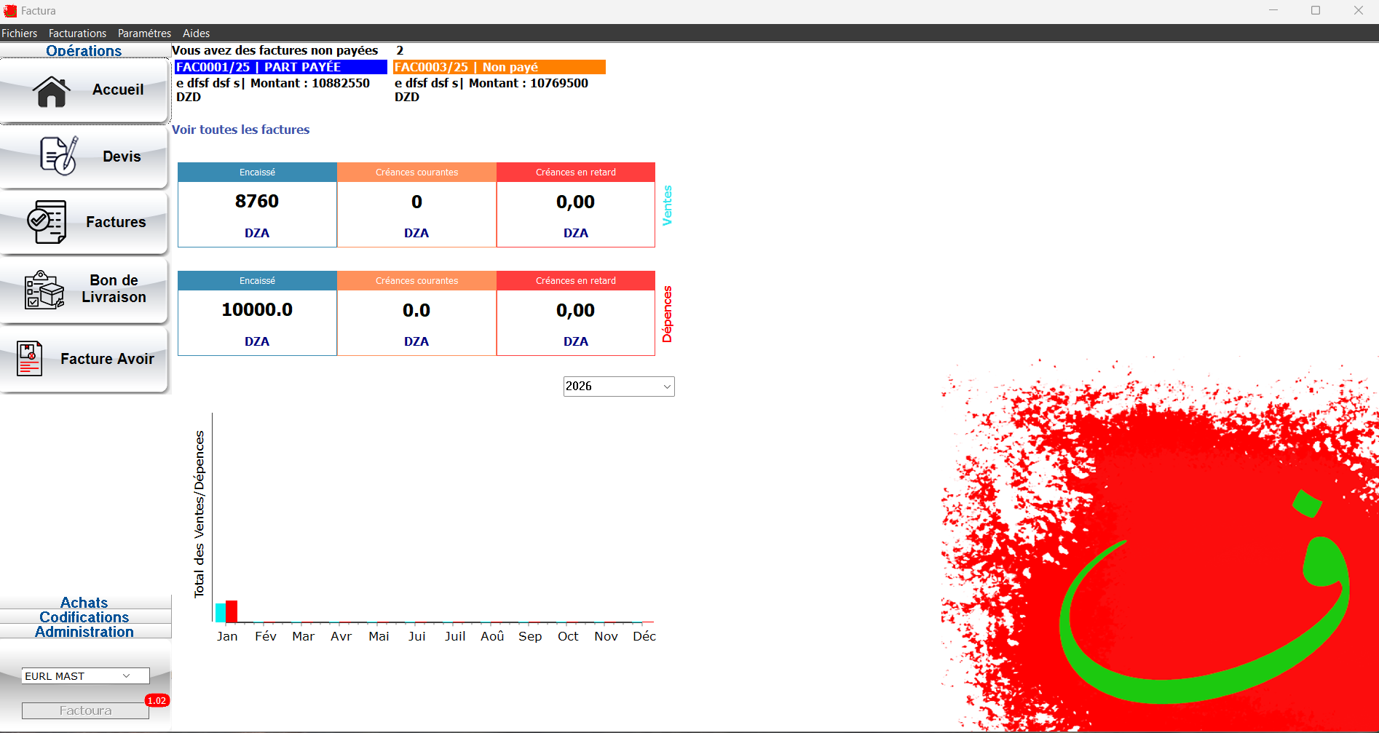Expand the Codifications sidebar section

[84, 617]
